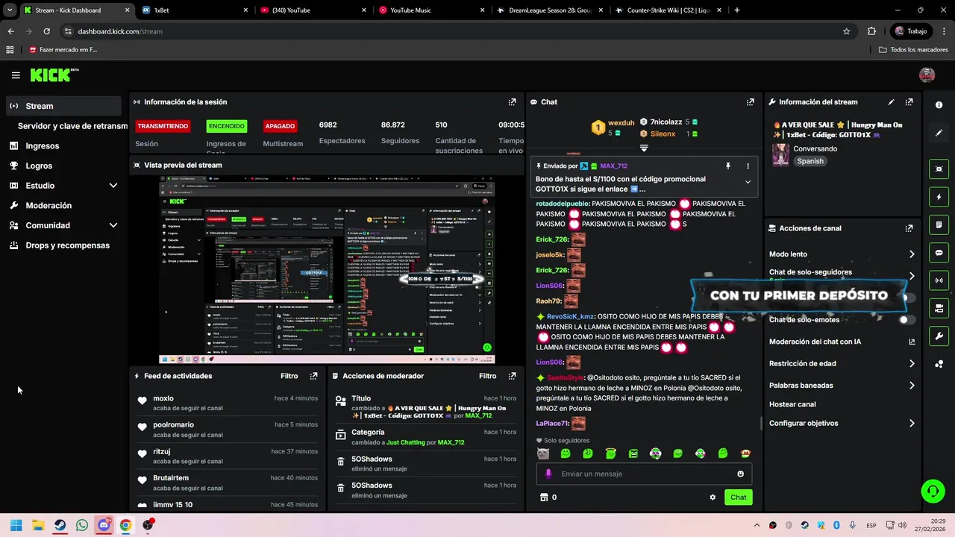Click the Enviar un mensaje input field
Image resolution: width=955 pixels, height=537 pixels.
coord(645,474)
